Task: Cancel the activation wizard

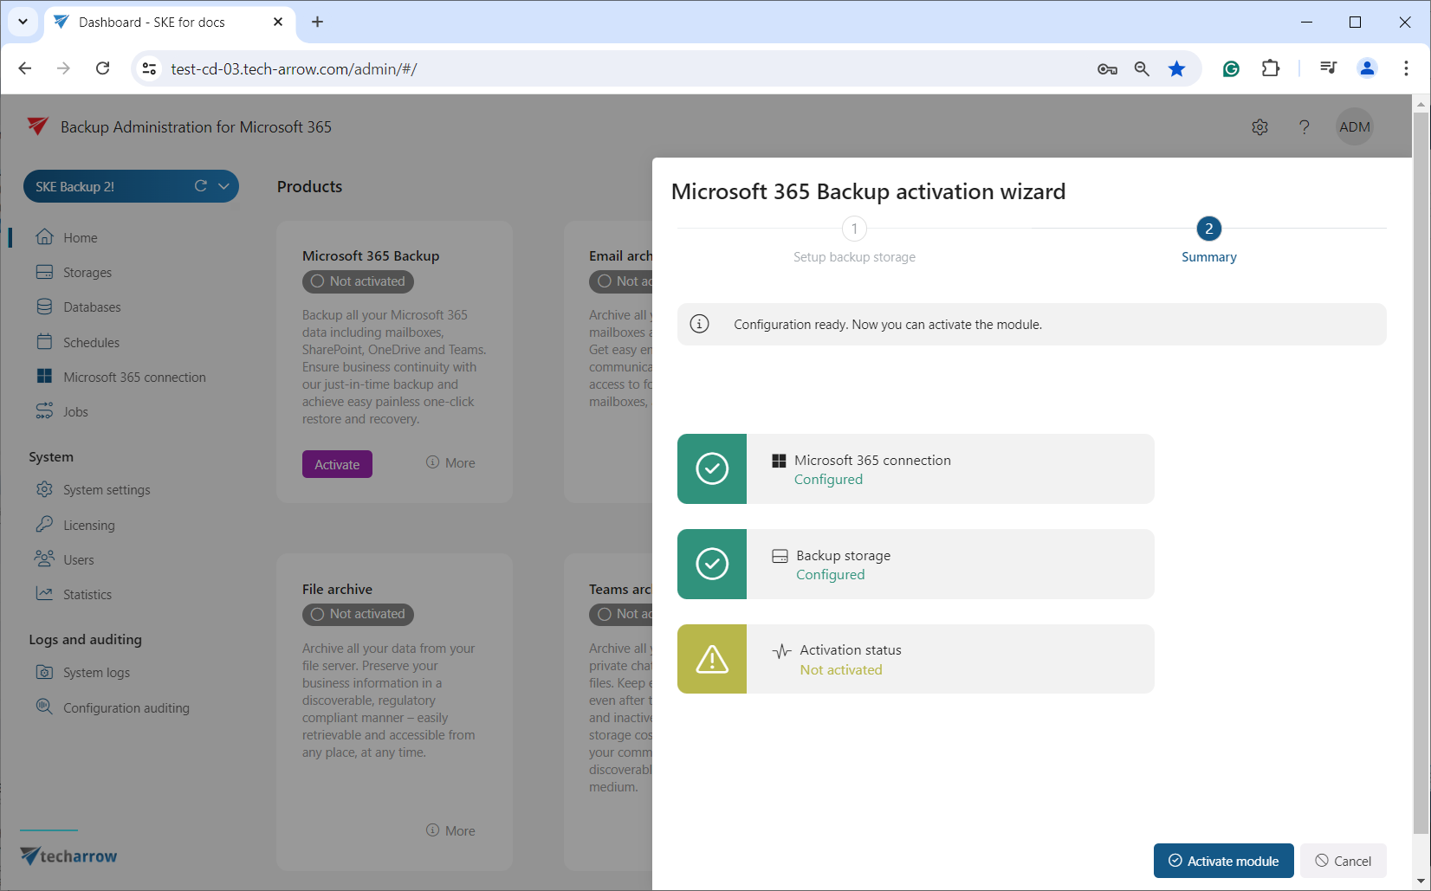Action: (1343, 861)
